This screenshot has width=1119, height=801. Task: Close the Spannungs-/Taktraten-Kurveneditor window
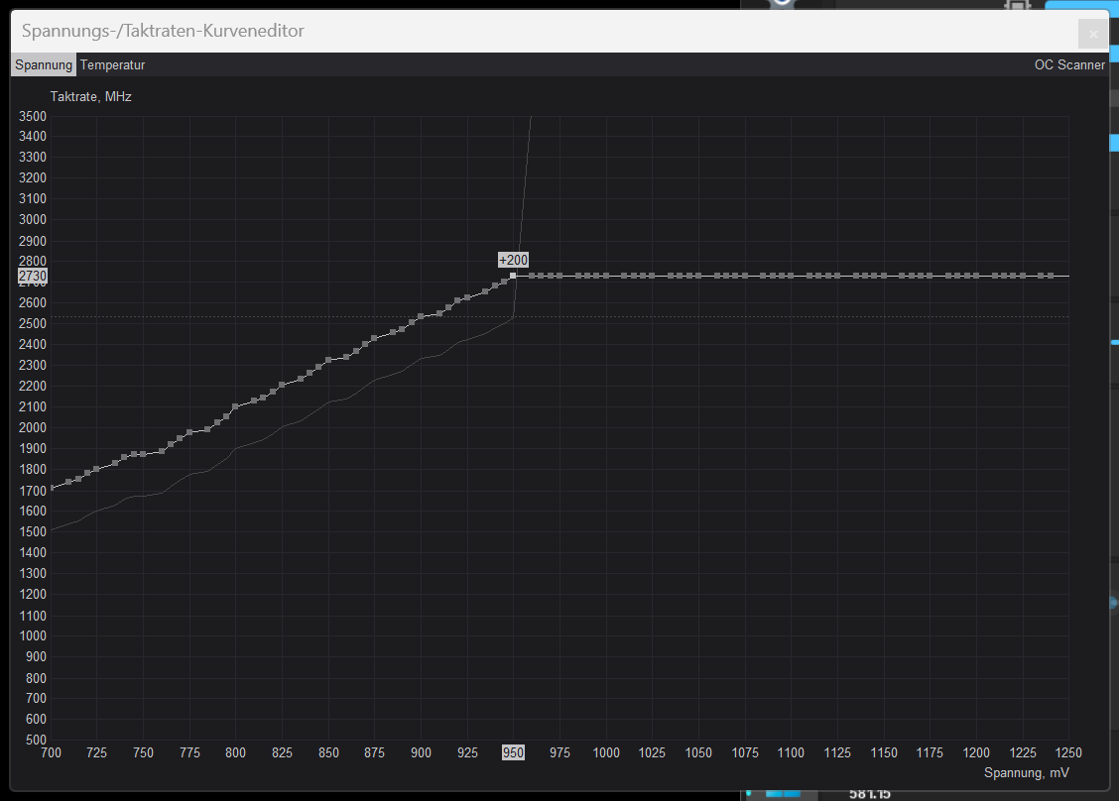coord(1092,33)
